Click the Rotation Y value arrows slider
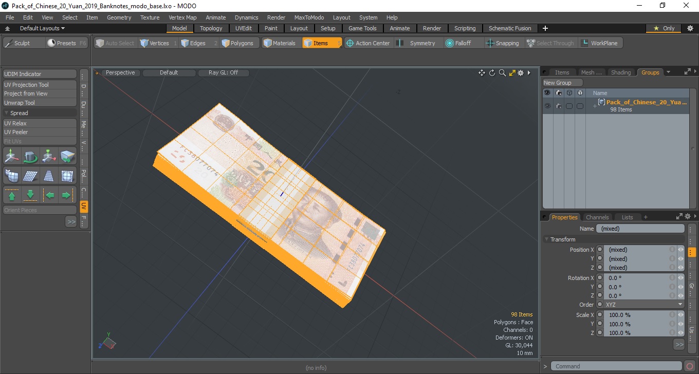This screenshot has width=699, height=374. coord(680,287)
